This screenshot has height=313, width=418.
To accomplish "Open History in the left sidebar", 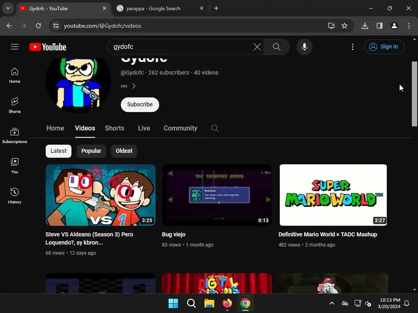I will coord(15,196).
